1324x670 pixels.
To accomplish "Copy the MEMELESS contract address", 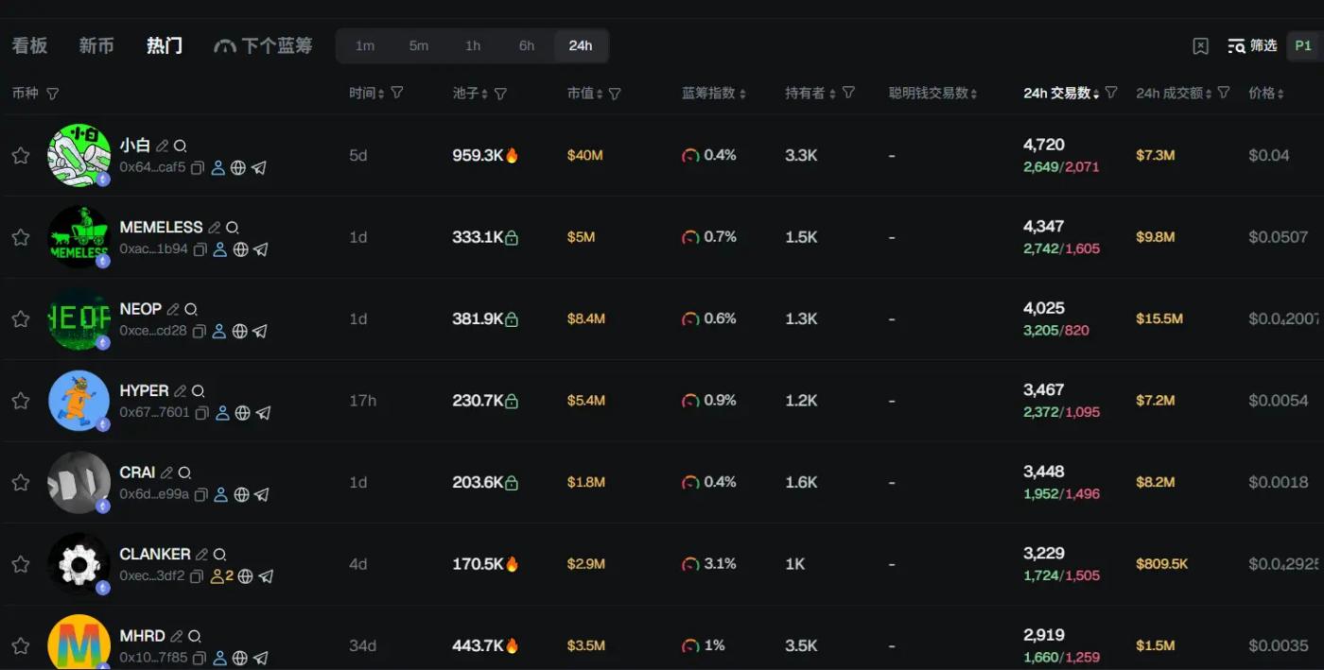I will pos(200,249).
